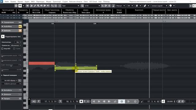Open the Манипуляторы dropdown
The height and width of the screenshot is (110, 196).
pyautogui.click(x=18, y=42)
